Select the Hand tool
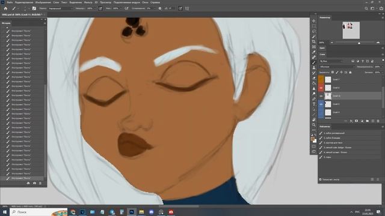The image size is (385, 216). 314,119
